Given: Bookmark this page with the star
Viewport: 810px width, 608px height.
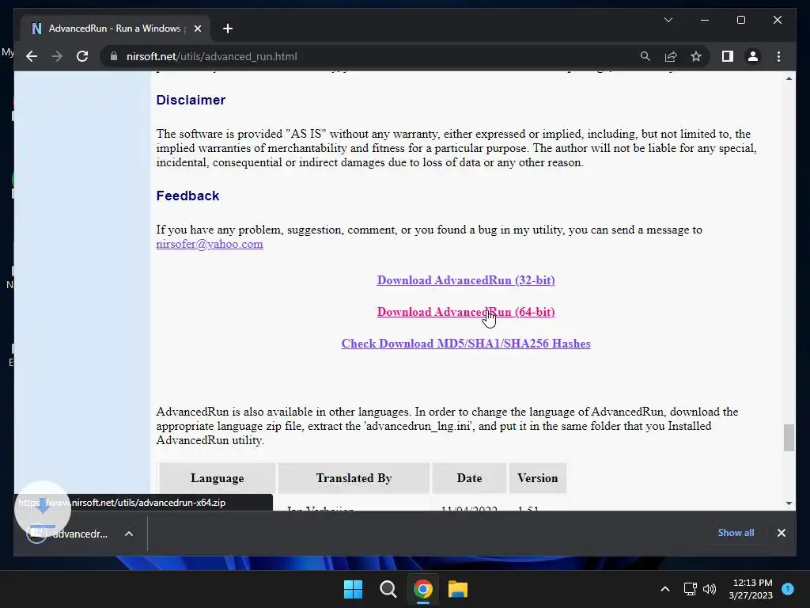Looking at the screenshot, I should click(x=696, y=56).
